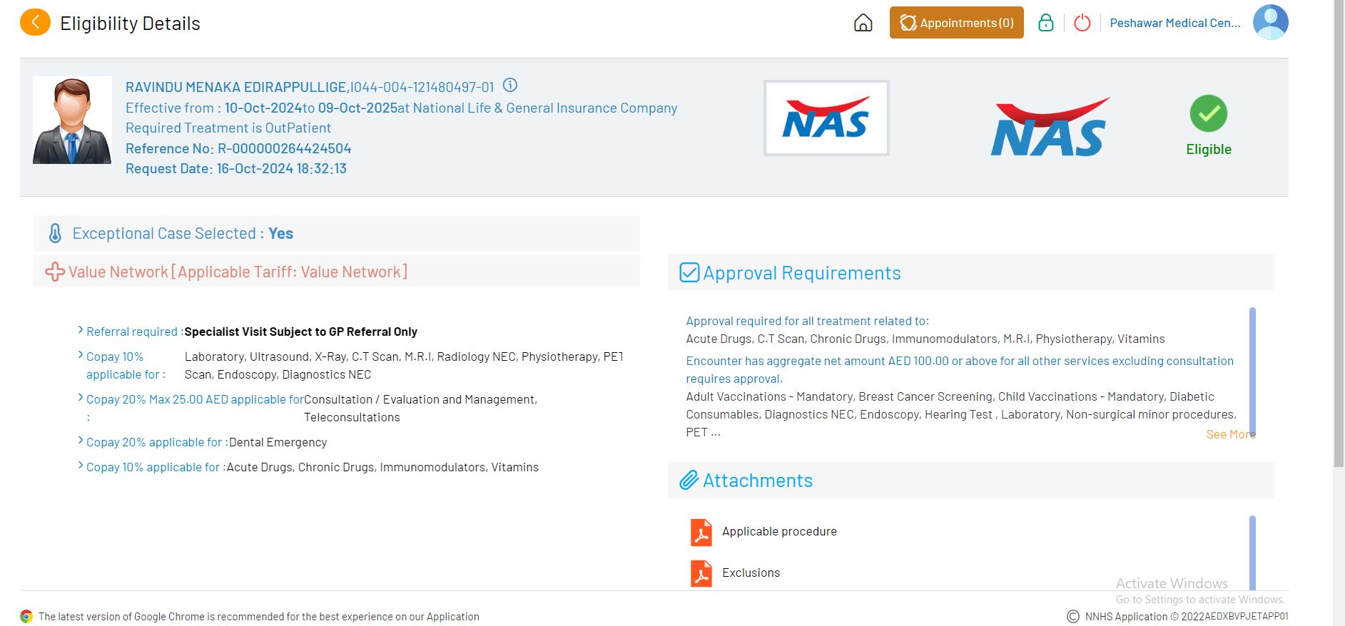Click Specialist Visit Subject to GP Referral Only
This screenshot has width=1345, height=626.
300,332
